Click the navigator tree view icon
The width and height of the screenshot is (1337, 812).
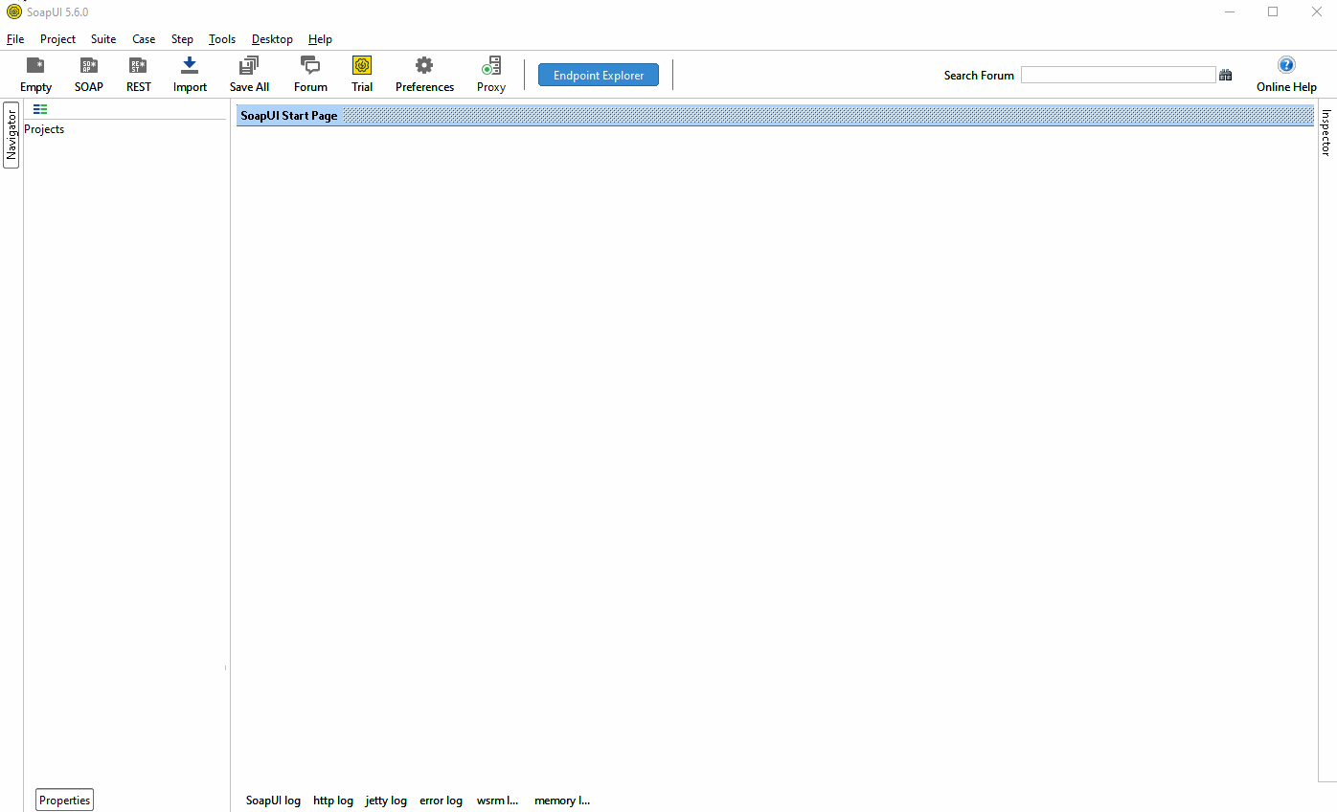[40, 109]
